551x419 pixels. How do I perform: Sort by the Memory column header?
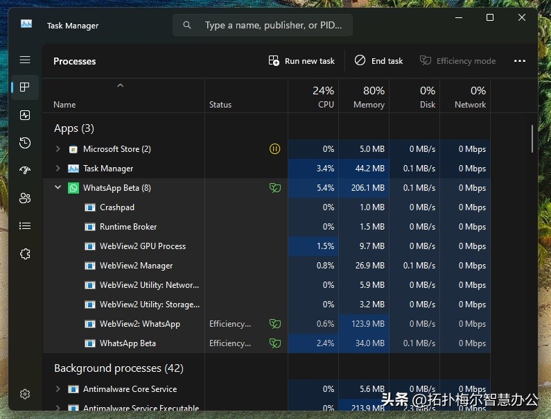coord(364,96)
